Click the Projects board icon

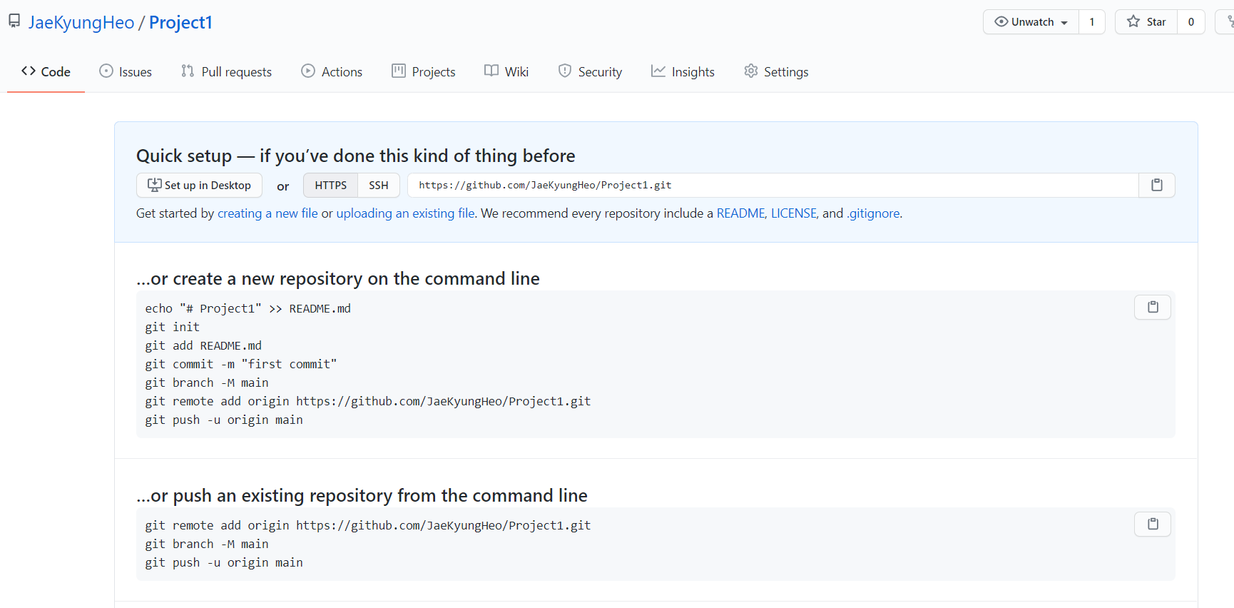pyautogui.click(x=399, y=71)
